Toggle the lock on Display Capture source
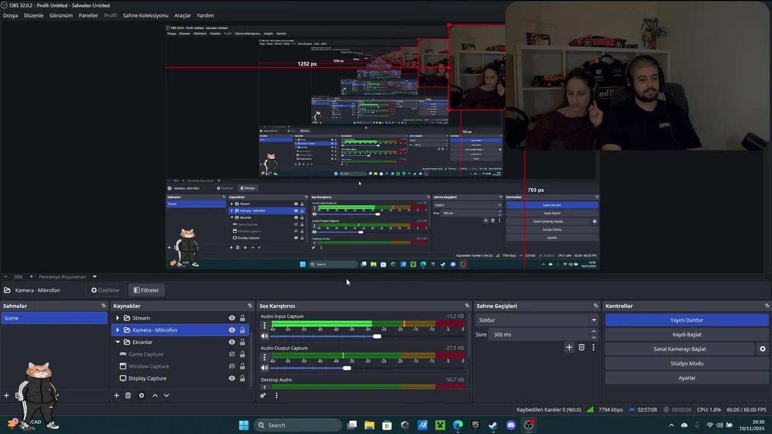The height and width of the screenshot is (434, 772). click(x=242, y=378)
